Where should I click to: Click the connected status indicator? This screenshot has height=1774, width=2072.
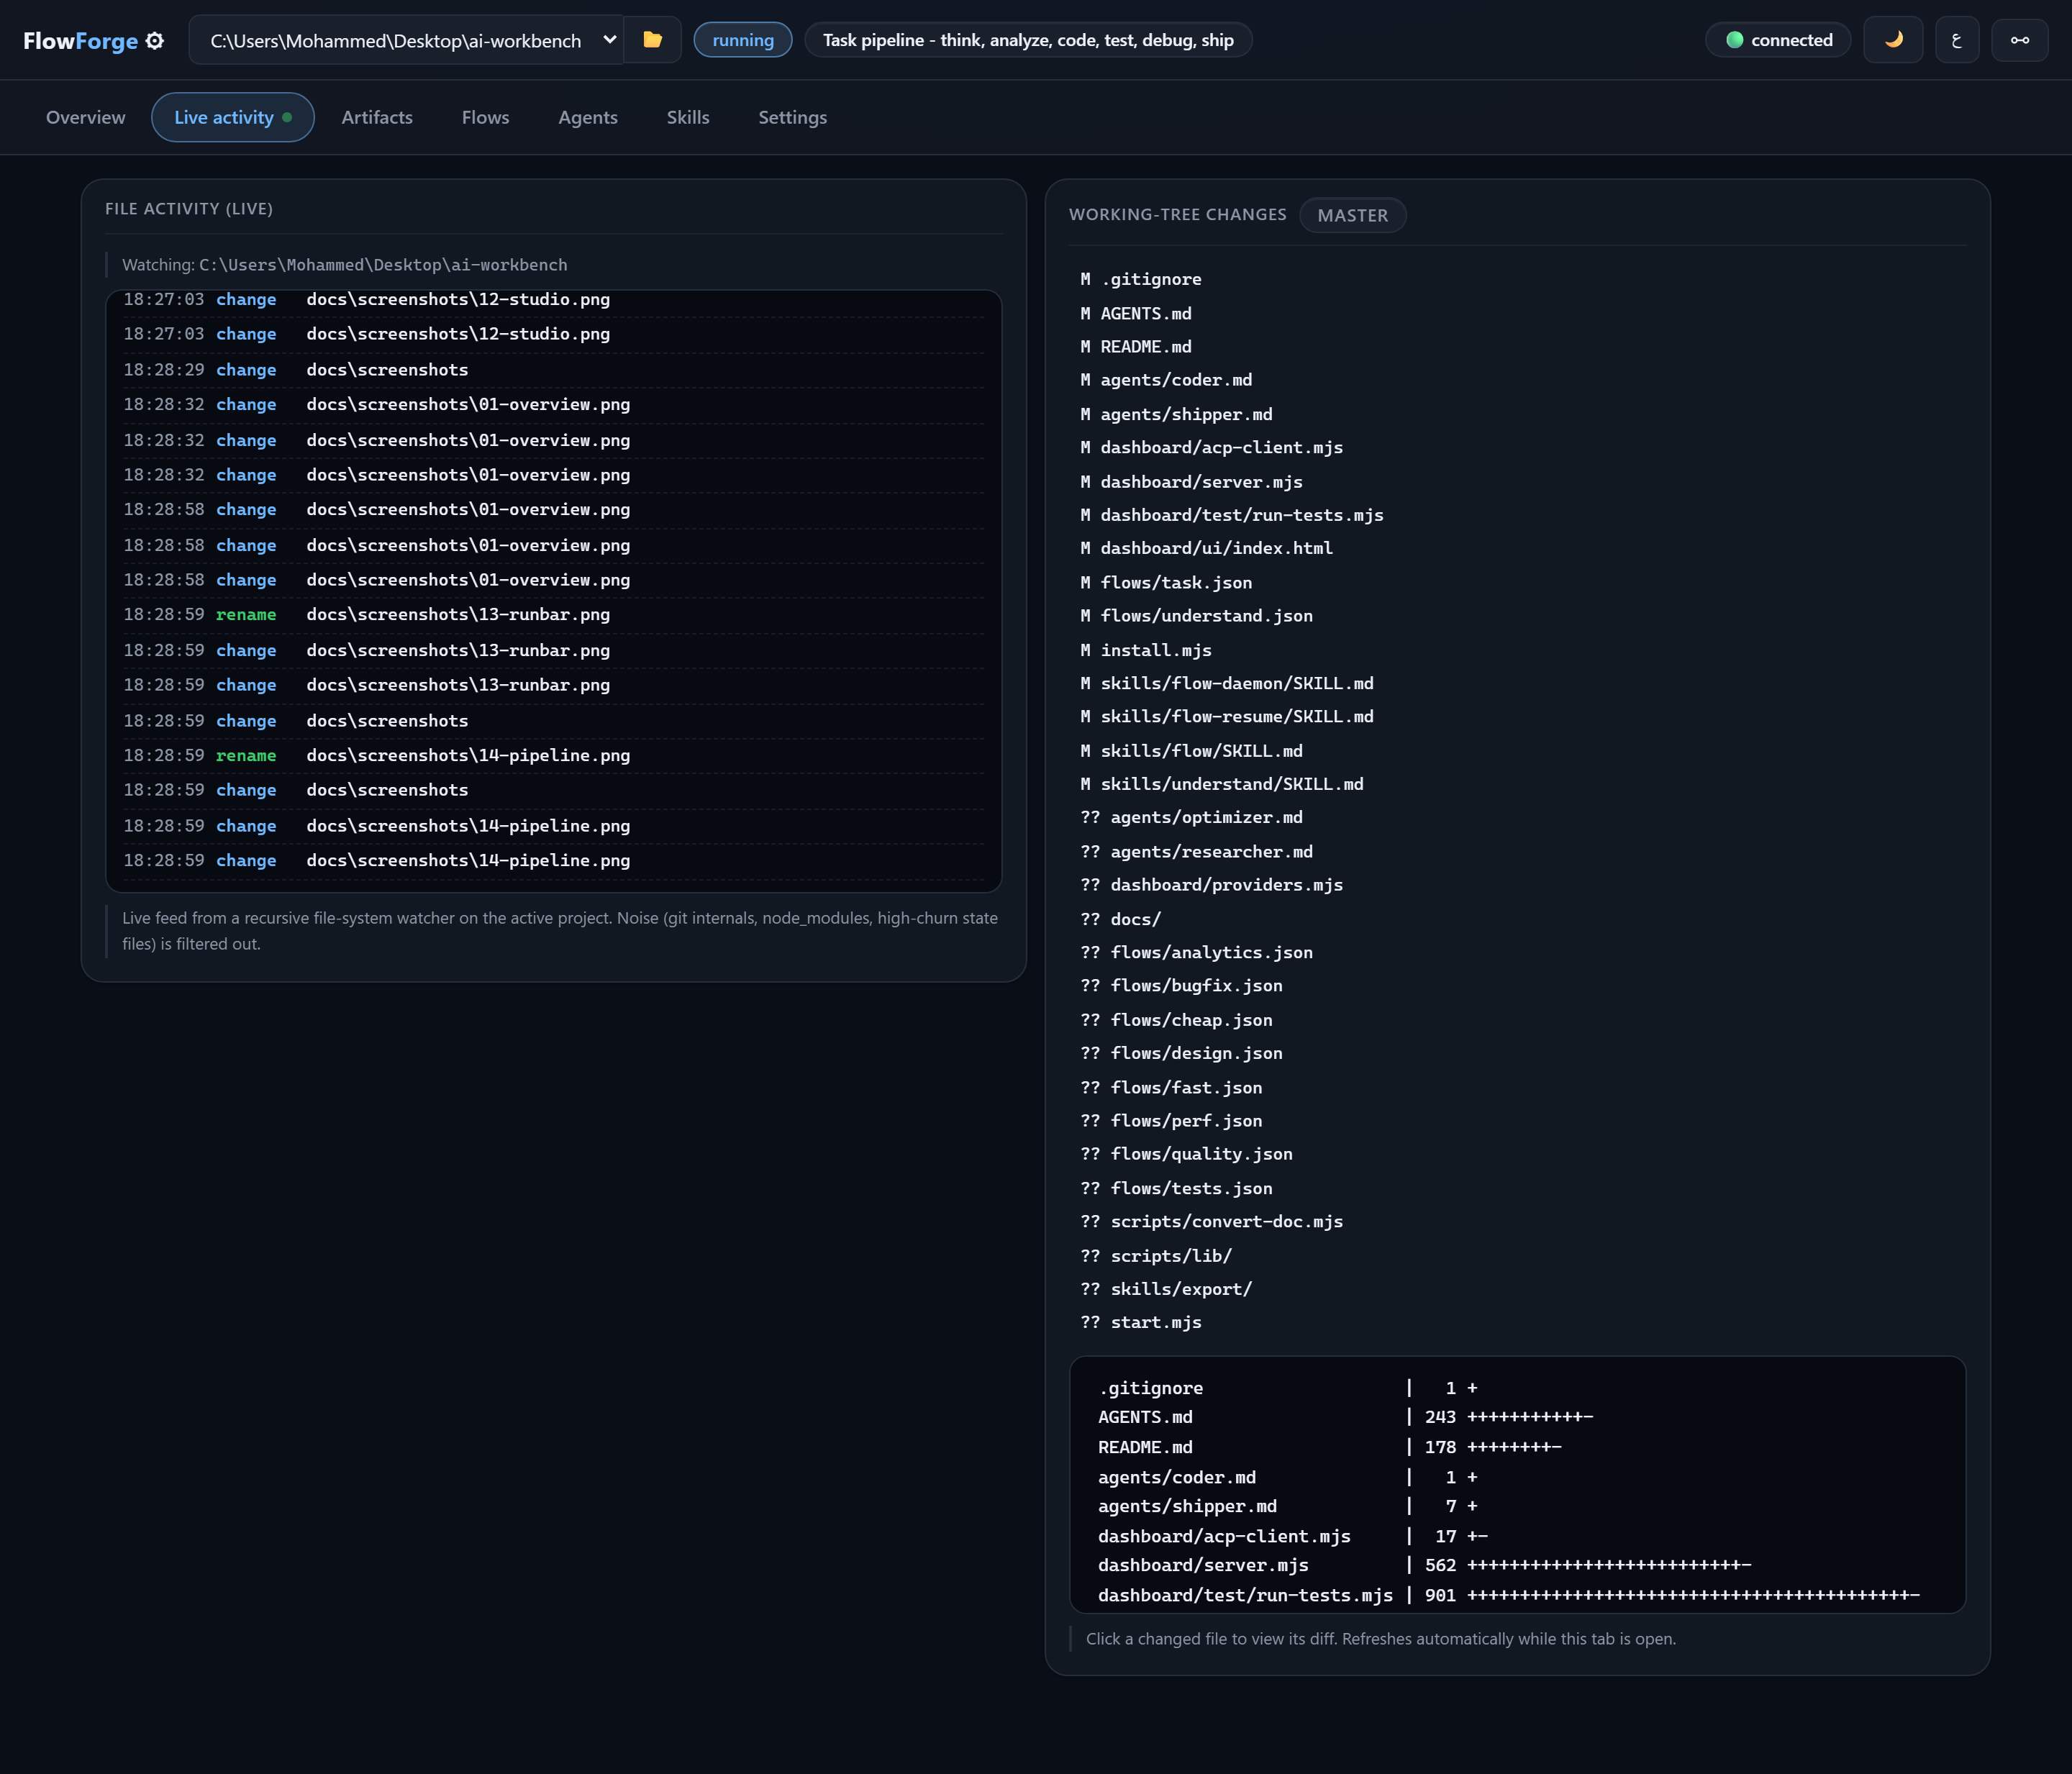point(1778,40)
